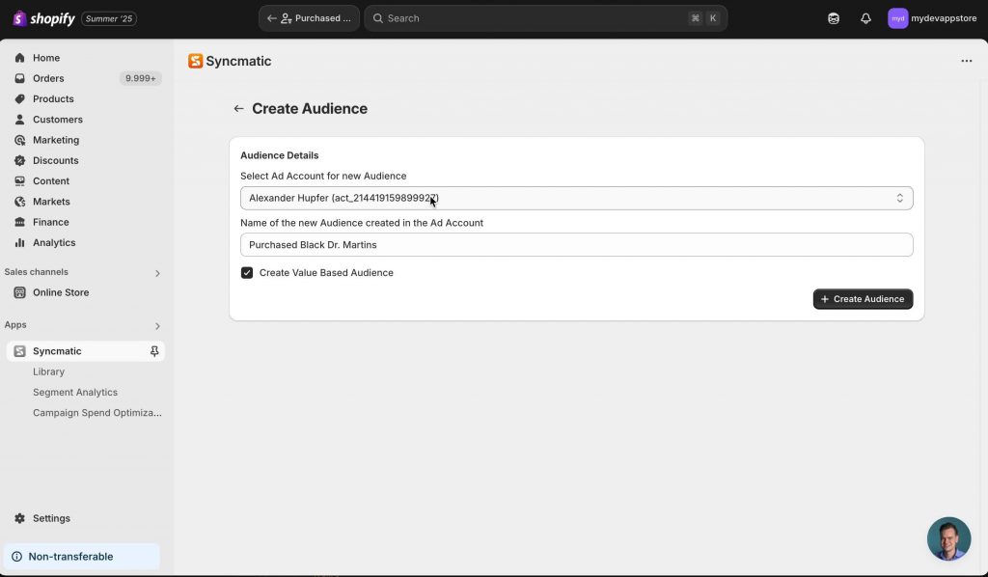Screen dimensions: 988x577
Task: Click the Markets globe icon
Action: tap(19, 202)
